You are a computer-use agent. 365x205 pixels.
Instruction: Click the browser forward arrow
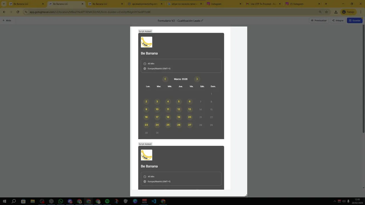(11, 12)
